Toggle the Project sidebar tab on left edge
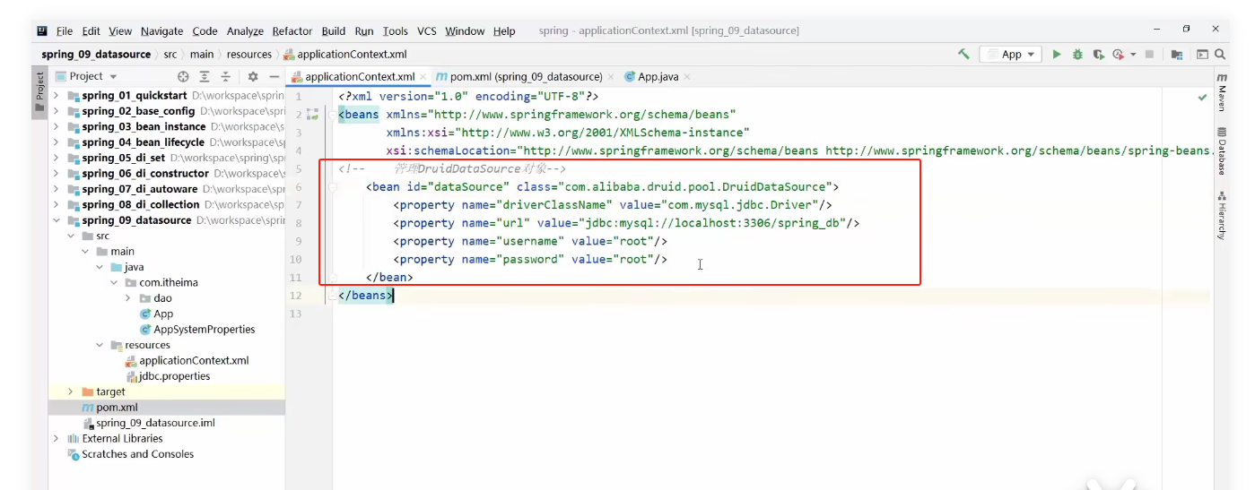Viewport: 1255px width, 490px height. click(39, 92)
